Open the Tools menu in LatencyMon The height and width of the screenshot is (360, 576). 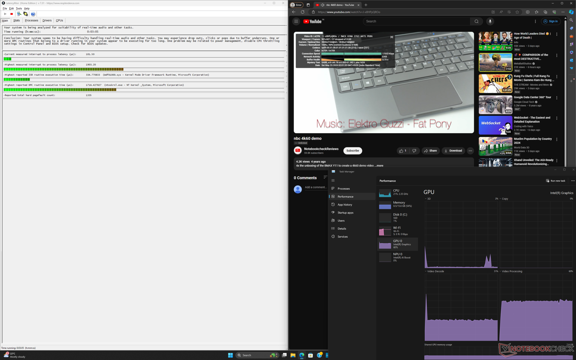point(19,8)
